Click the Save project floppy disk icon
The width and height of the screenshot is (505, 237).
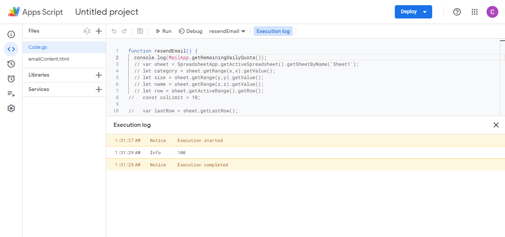(x=140, y=31)
